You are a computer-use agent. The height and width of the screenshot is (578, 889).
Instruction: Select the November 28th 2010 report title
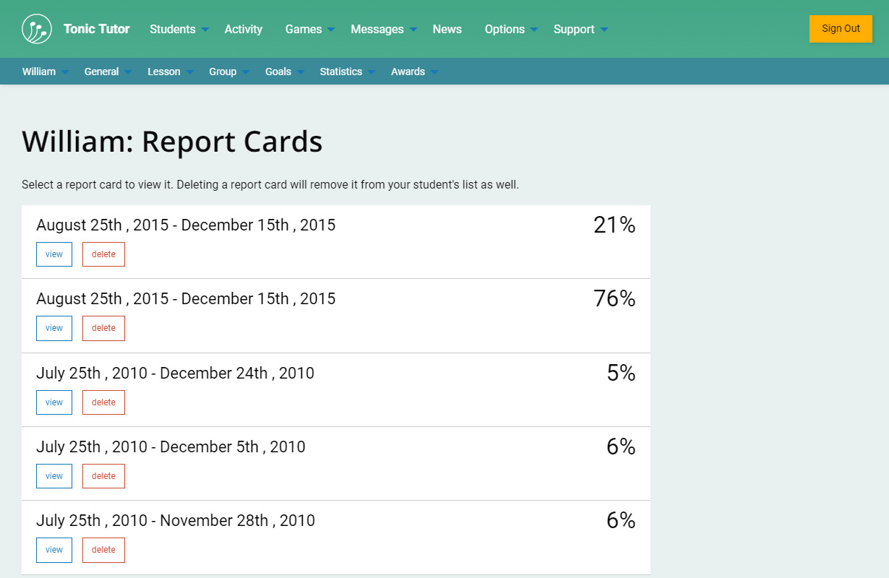(176, 520)
